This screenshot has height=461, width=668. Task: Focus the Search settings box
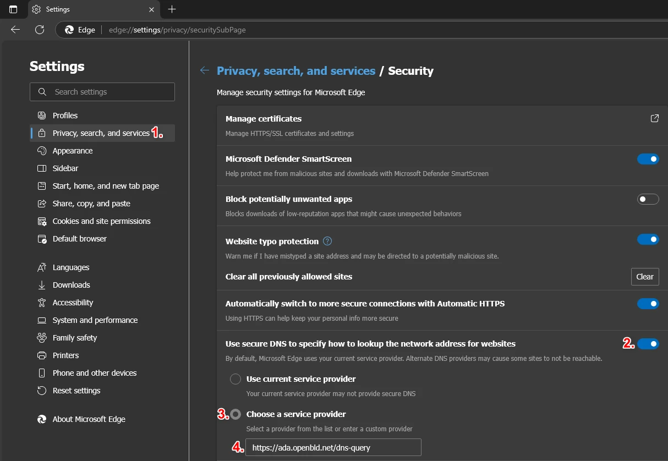(102, 92)
